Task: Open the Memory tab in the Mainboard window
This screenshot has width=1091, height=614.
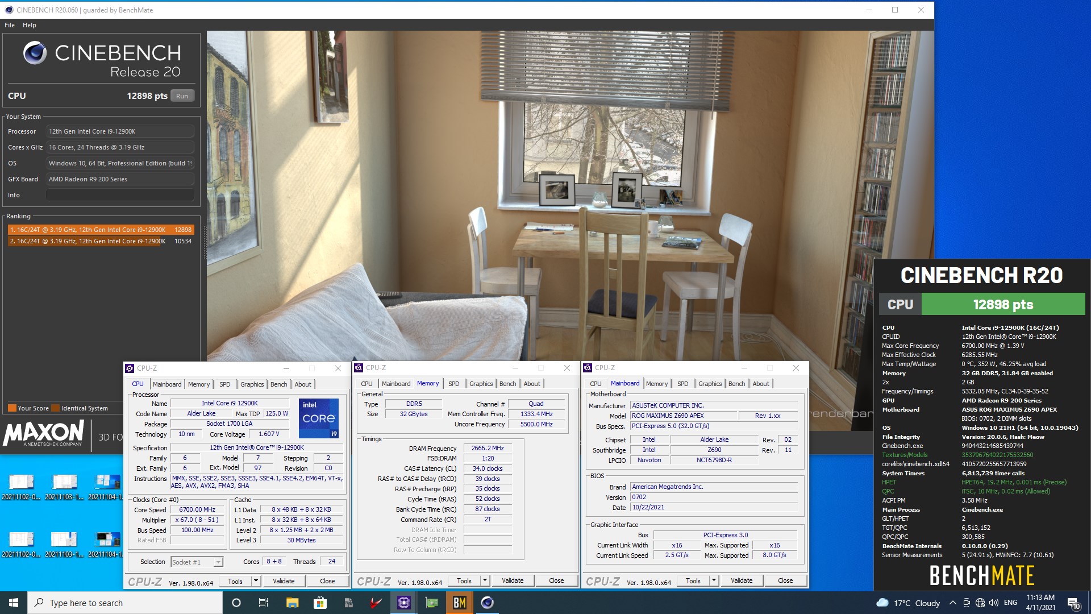Action: (x=657, y=384)
